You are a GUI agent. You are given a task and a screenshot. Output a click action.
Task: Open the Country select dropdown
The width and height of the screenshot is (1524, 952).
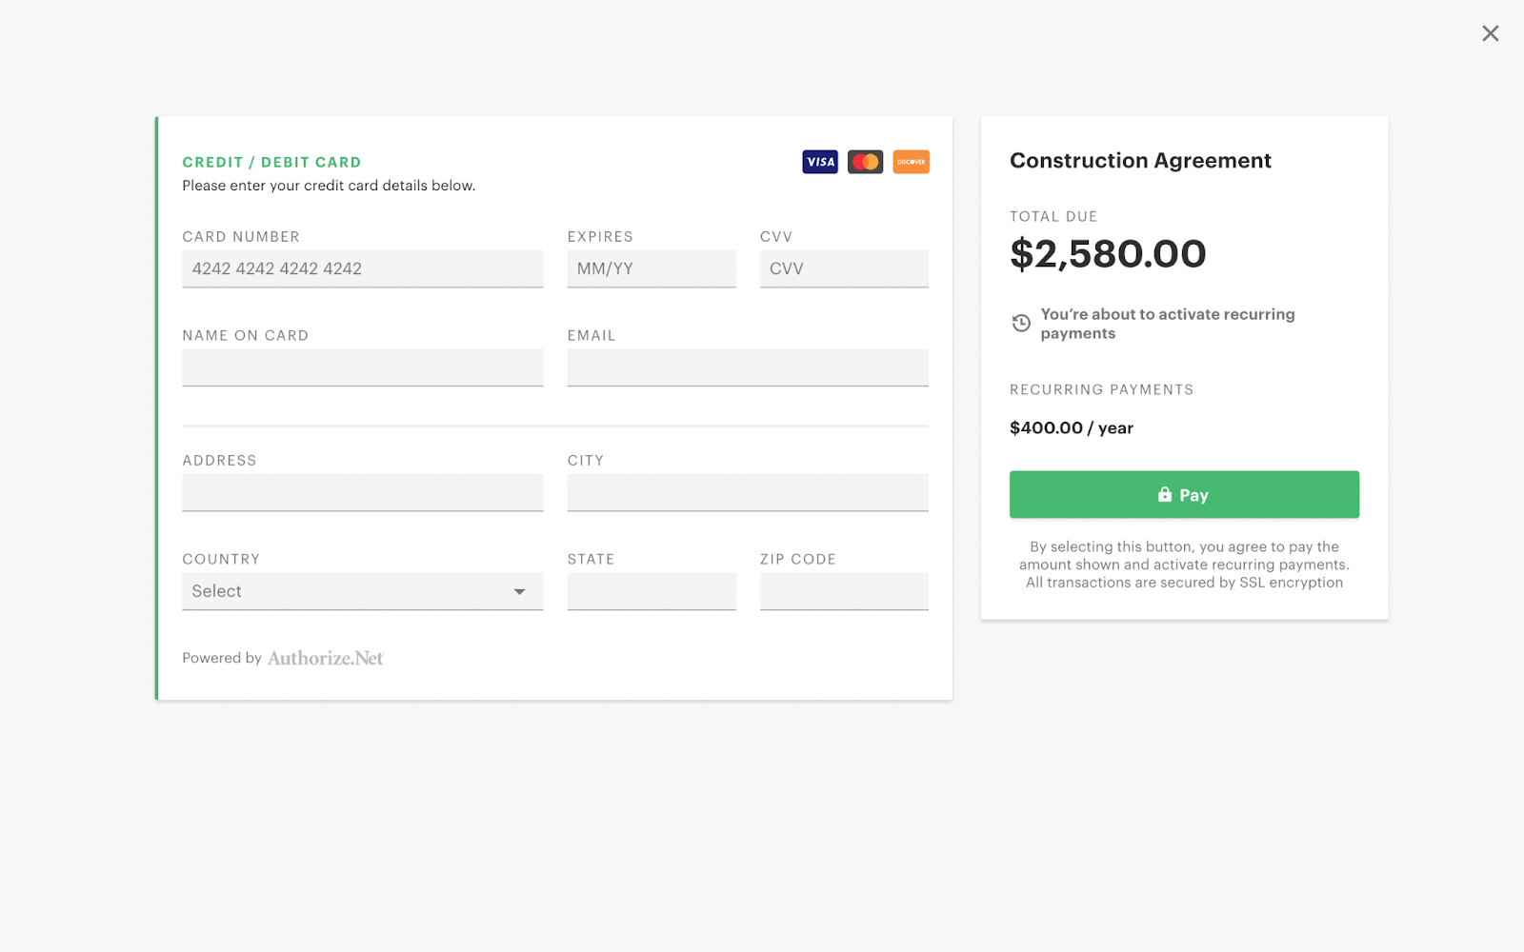363,591
